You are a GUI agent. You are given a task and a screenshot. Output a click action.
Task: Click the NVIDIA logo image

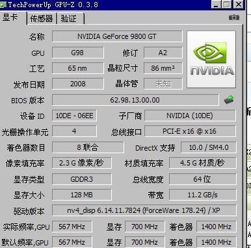coord(211,59)
